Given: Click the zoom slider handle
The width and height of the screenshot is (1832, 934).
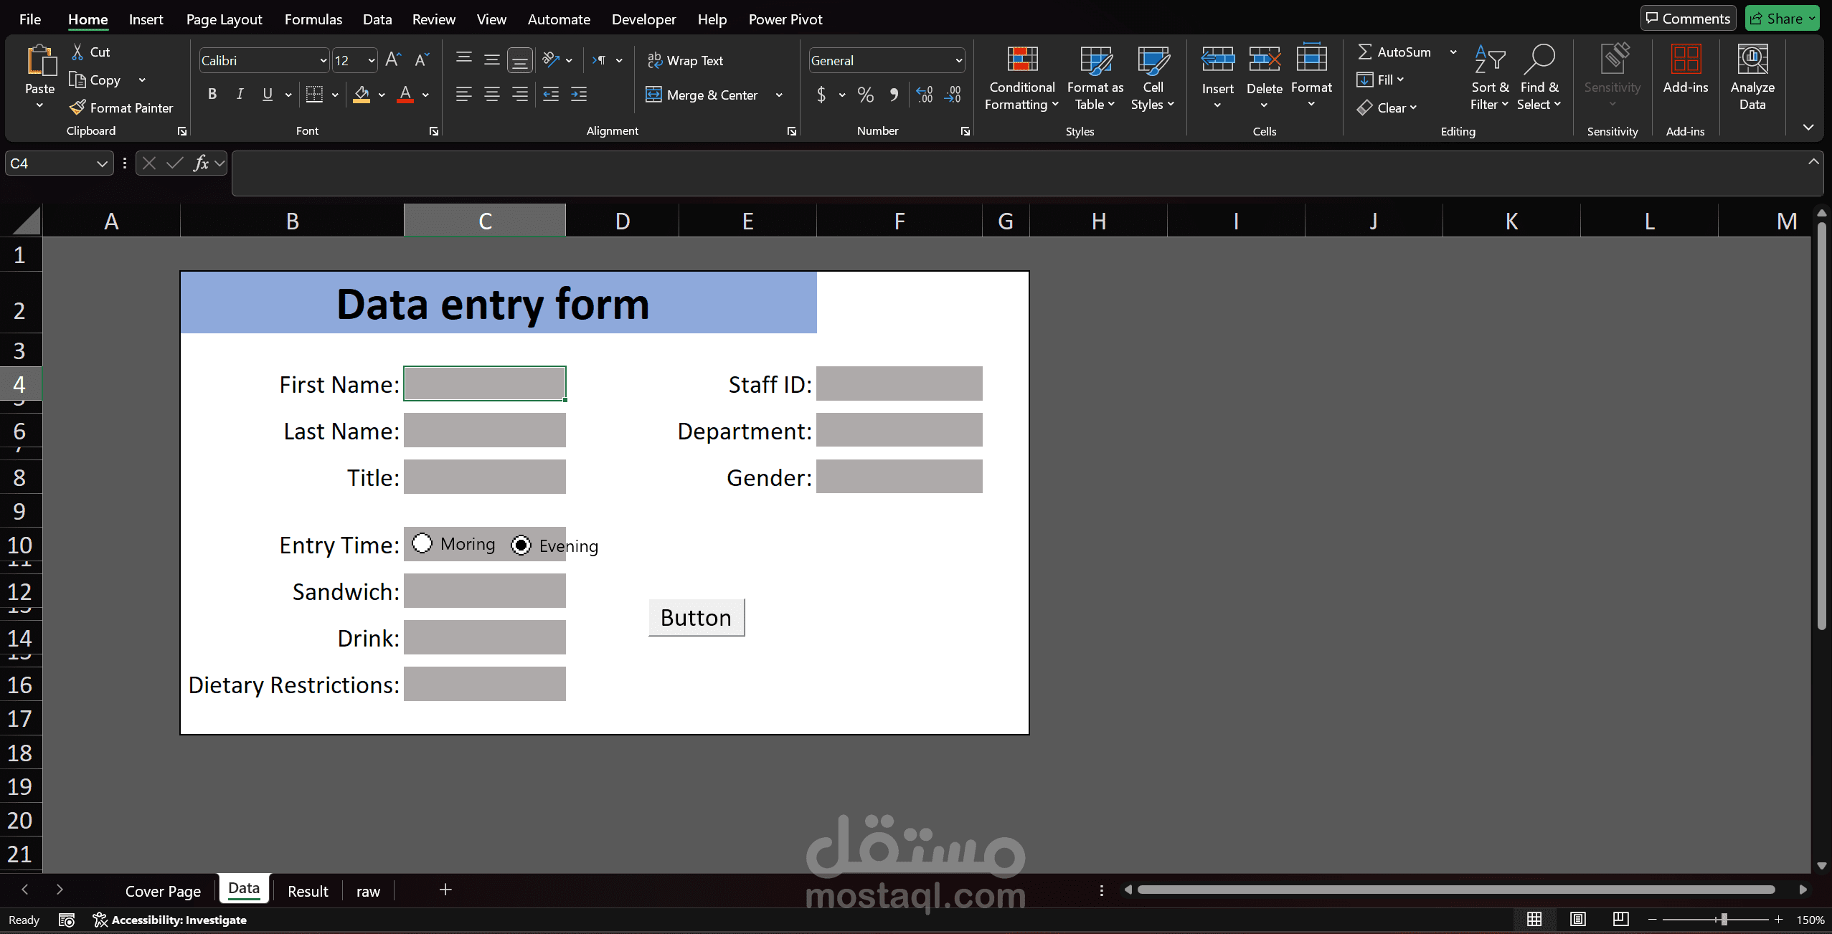Looking at the screenshot, I should (1724, 920).
